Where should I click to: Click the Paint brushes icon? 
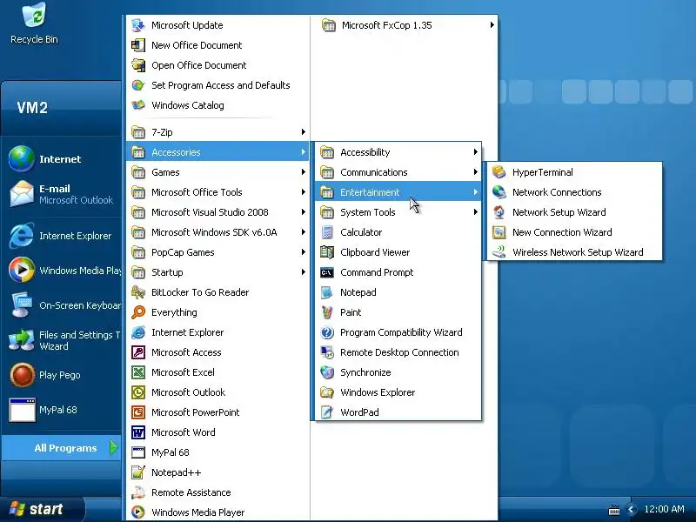[x=327, y=312]
